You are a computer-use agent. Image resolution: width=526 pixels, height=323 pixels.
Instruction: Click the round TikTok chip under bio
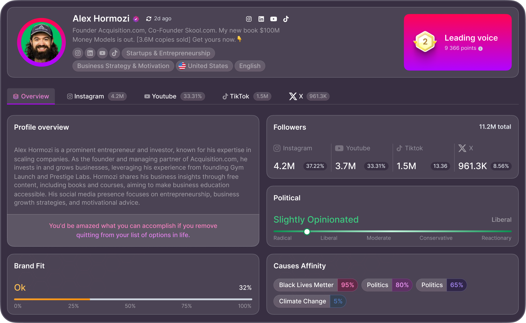(x=115, y=53)
